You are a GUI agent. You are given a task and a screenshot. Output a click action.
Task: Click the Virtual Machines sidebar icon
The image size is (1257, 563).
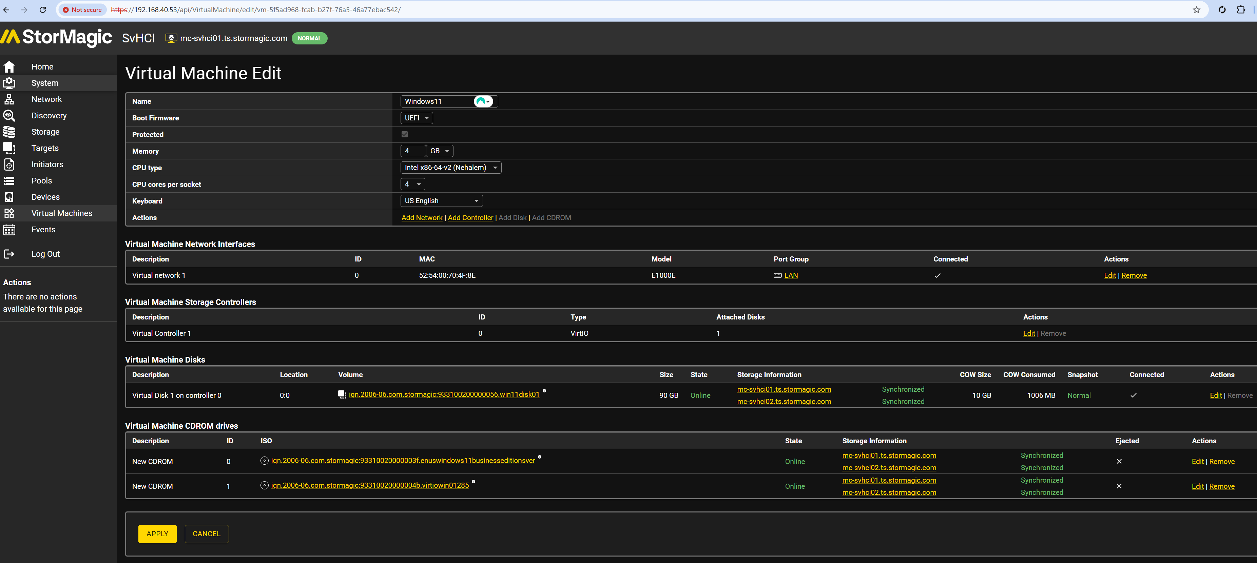click(9, 213)
